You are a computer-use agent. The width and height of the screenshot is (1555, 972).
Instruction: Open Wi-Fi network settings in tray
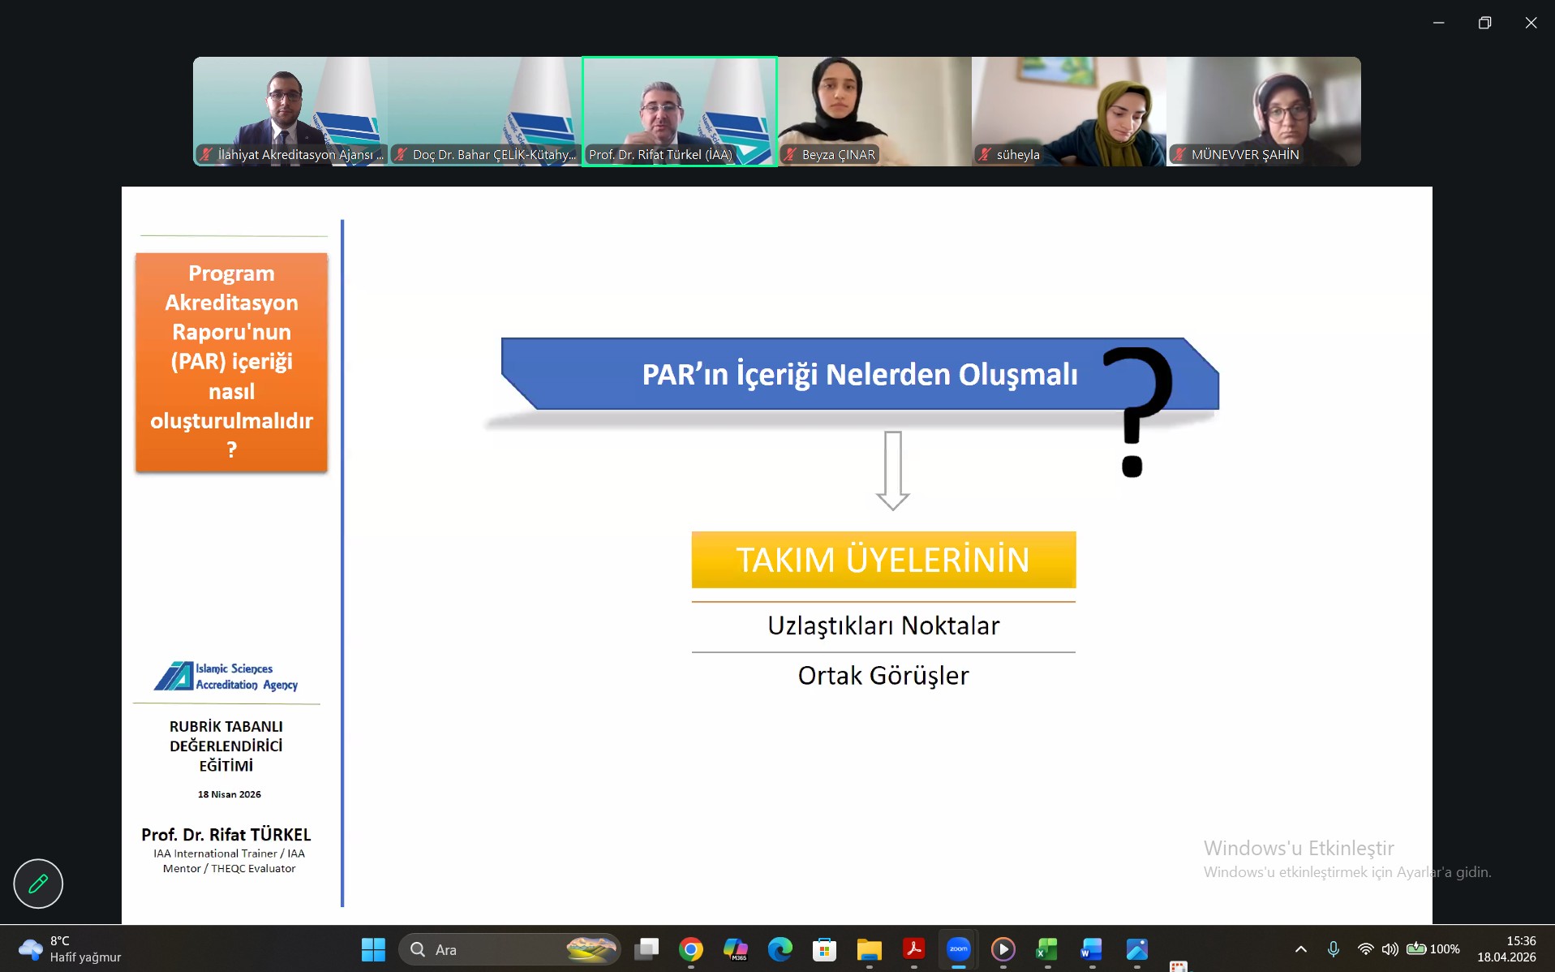pyautogui.click(x=1366, y=948)
